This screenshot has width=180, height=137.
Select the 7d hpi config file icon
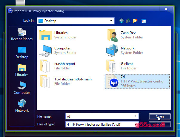(113, 81)
